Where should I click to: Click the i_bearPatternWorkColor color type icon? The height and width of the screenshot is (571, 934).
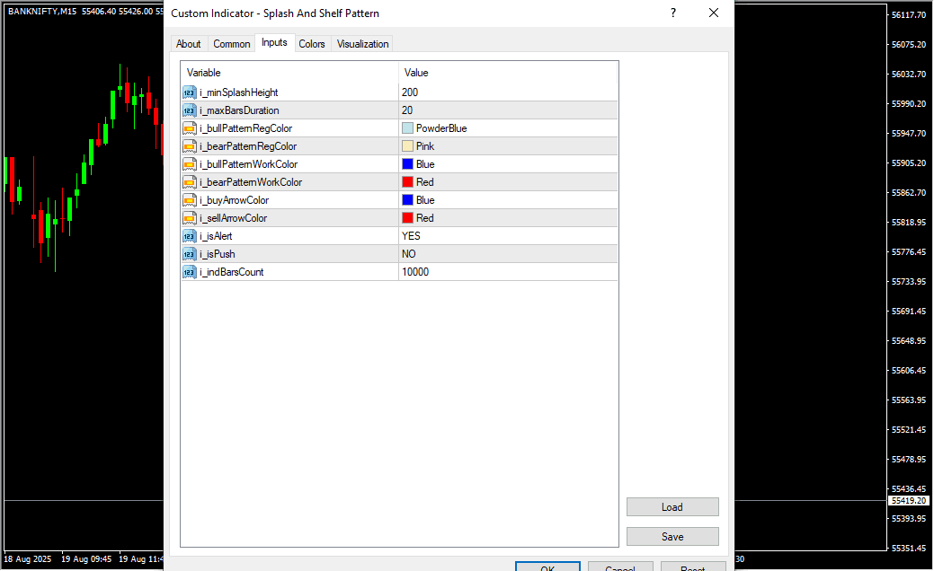[189, 182]
